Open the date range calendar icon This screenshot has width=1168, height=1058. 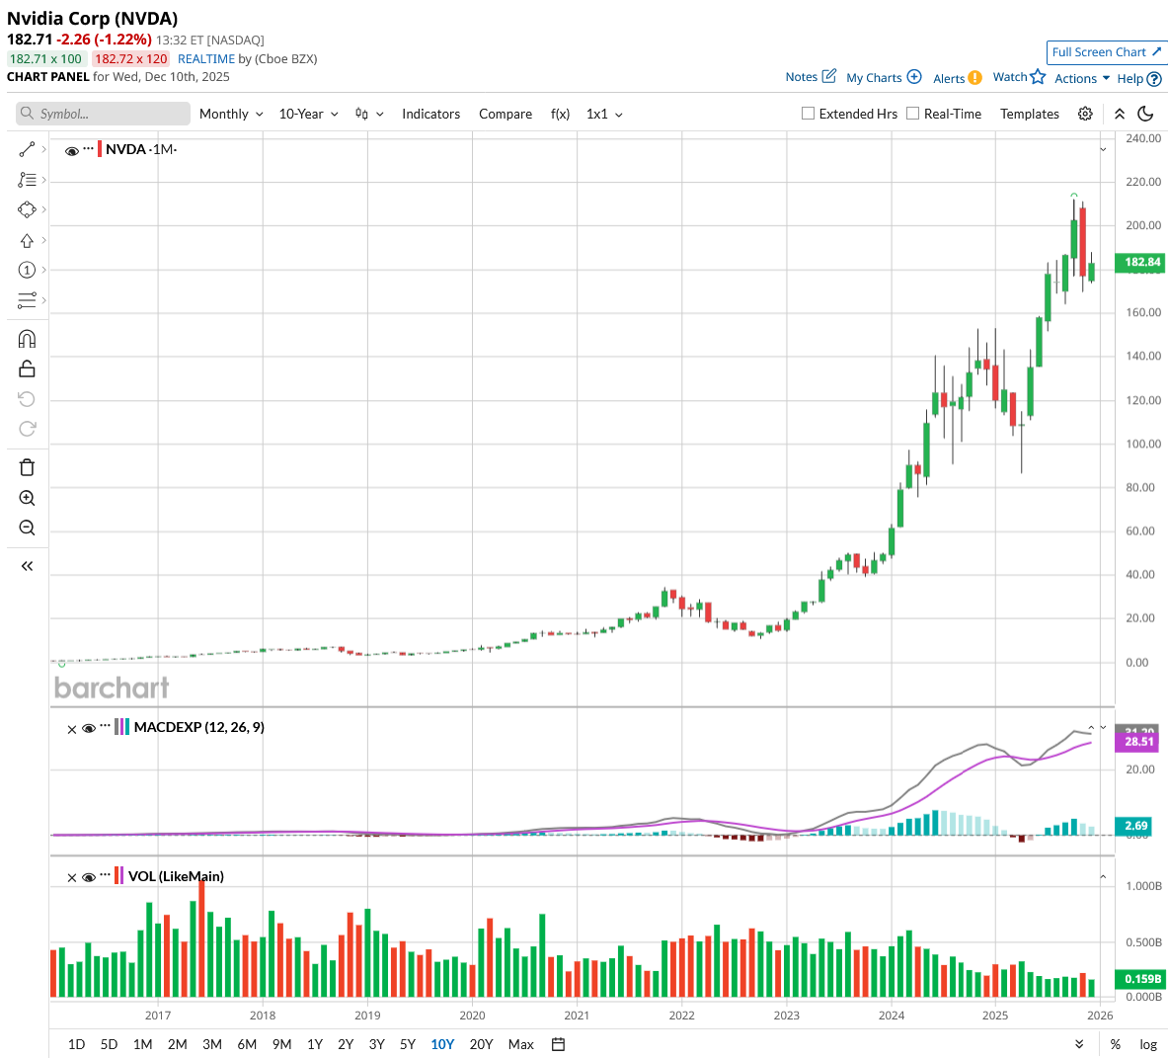[x=558, y=1044]
